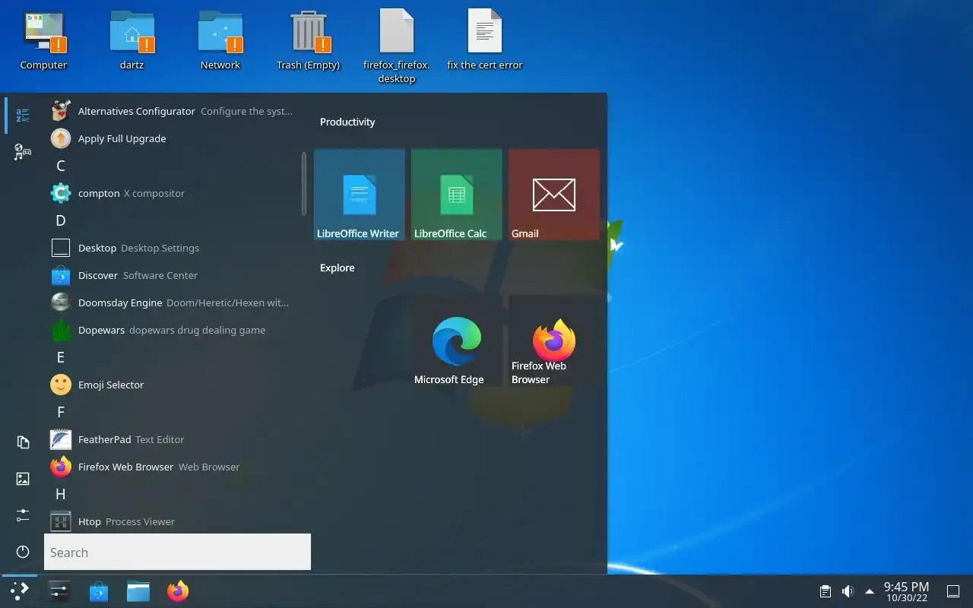
Task: Launch Firefox from the taskbar
Action: 178,591
